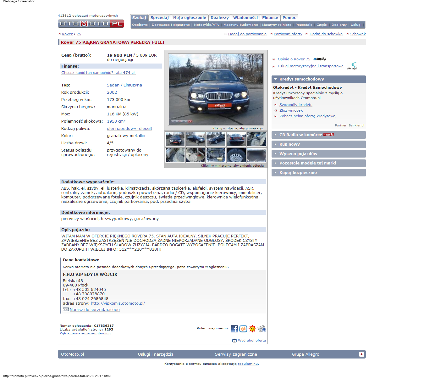Select Osobowe category in submenu
Screen dimensions: 424x378
pos(140,25)
